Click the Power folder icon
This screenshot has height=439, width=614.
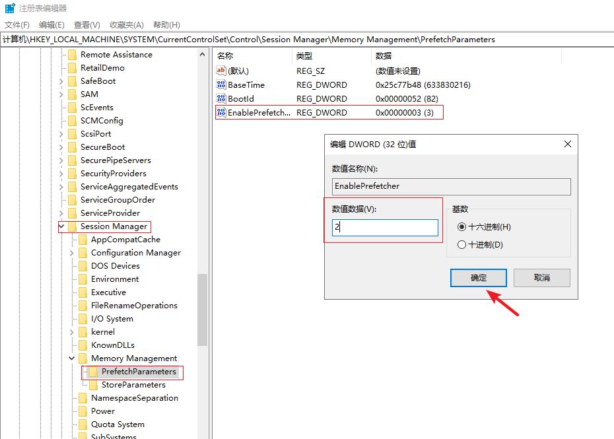click(83, 411)
